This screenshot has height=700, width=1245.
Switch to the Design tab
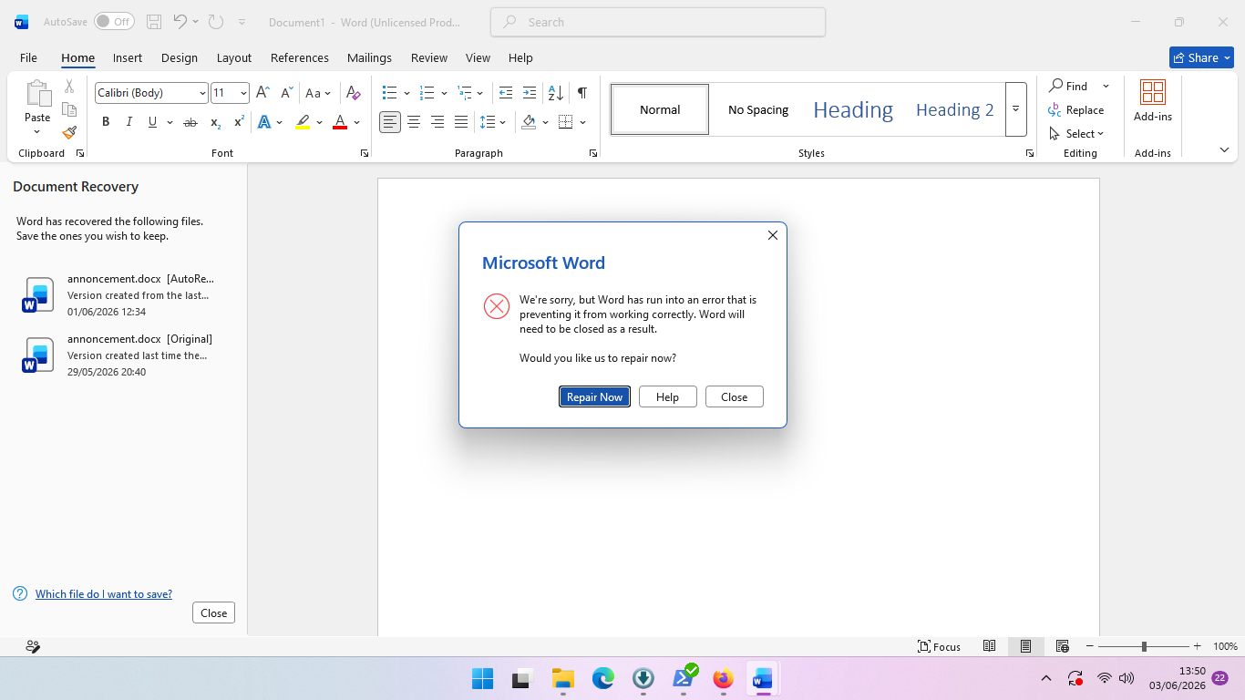tap(180, 57)
